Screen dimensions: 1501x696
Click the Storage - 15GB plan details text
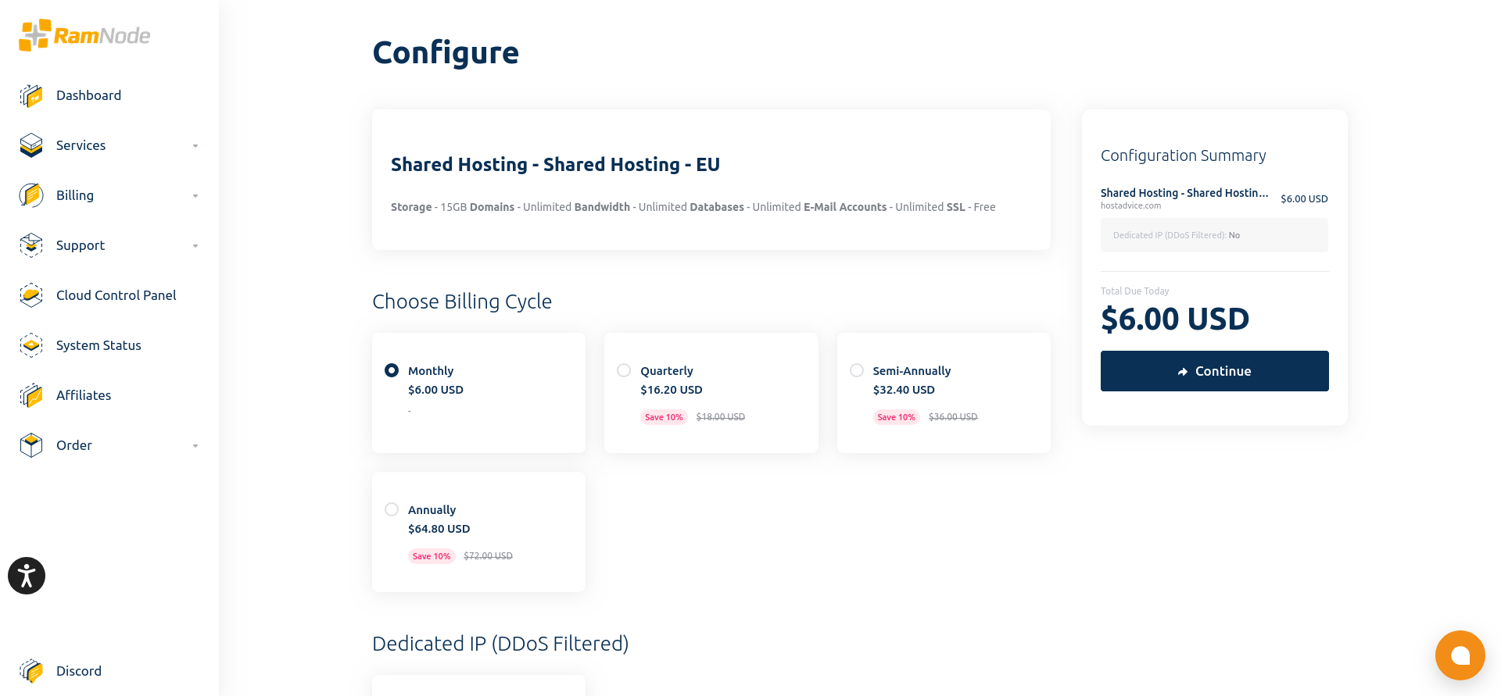[693, 207]
